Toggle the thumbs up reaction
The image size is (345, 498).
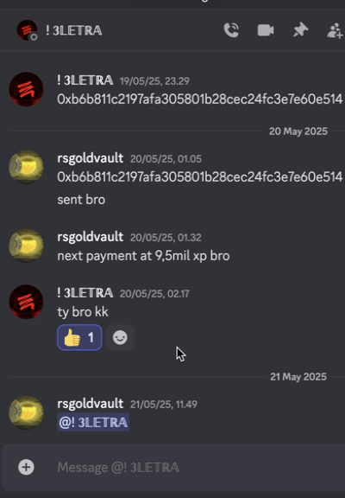(79, 337)
